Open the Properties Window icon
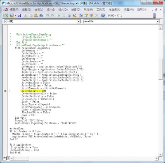The width and height of the screenshot is (165, 163). coord(86,15)
